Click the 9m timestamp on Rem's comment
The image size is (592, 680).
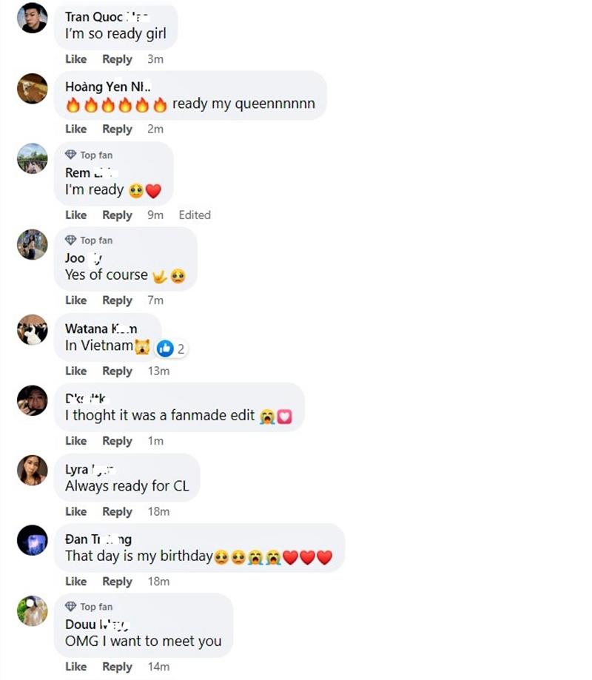click(x=155, y=215)
